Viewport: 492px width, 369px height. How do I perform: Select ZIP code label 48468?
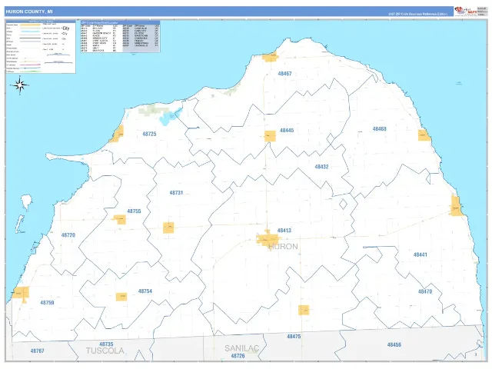pyautogui.click(x=379, y=129)
